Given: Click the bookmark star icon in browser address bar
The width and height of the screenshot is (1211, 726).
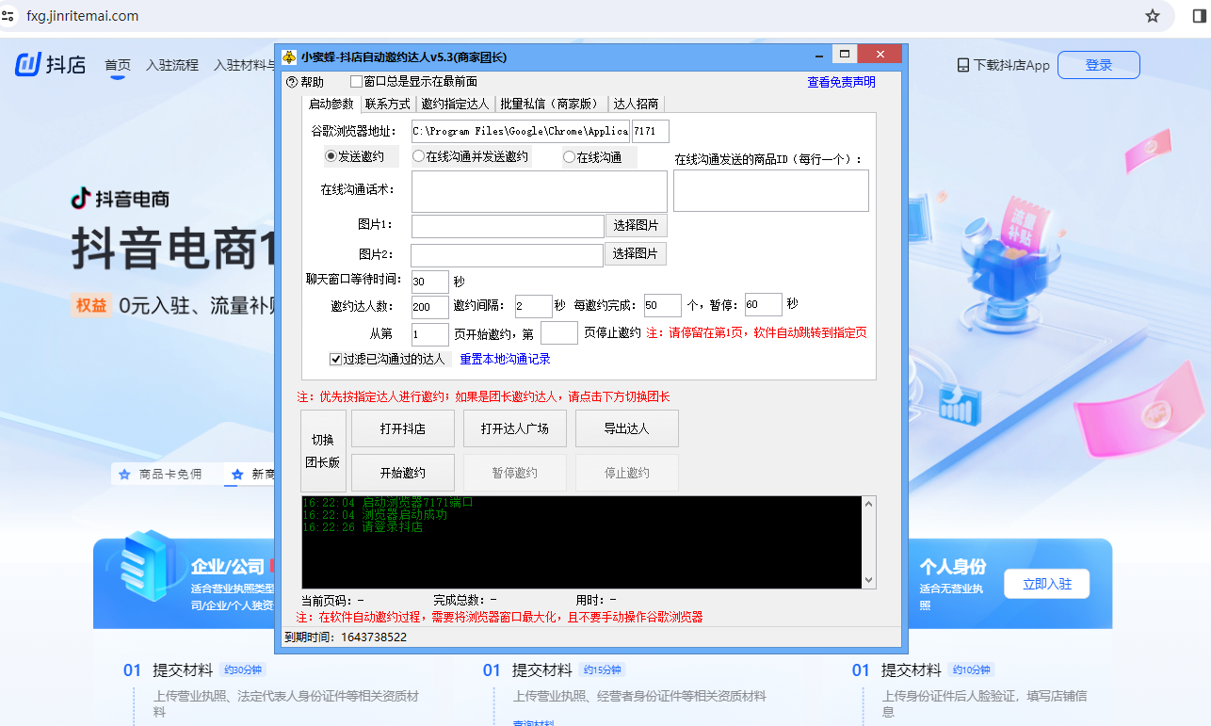Looking at the screenshot, I should click(1153, 16).
